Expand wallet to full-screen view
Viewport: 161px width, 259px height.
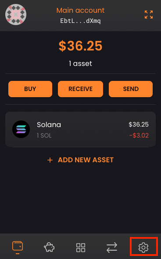click(x=149, y=15)
